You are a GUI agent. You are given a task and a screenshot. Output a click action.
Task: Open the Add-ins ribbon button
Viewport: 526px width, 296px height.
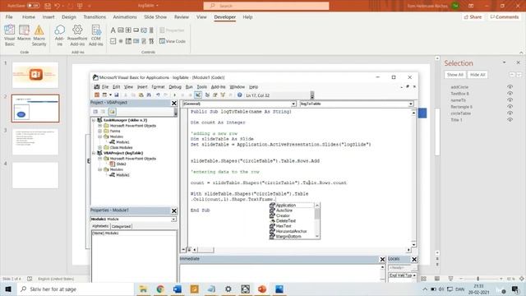(60, 35)
